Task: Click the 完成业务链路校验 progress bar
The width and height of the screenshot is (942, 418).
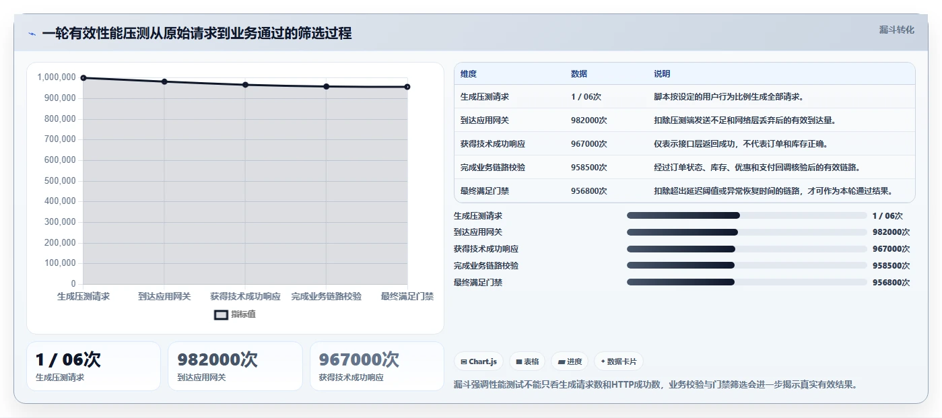Action: (747, 266)
